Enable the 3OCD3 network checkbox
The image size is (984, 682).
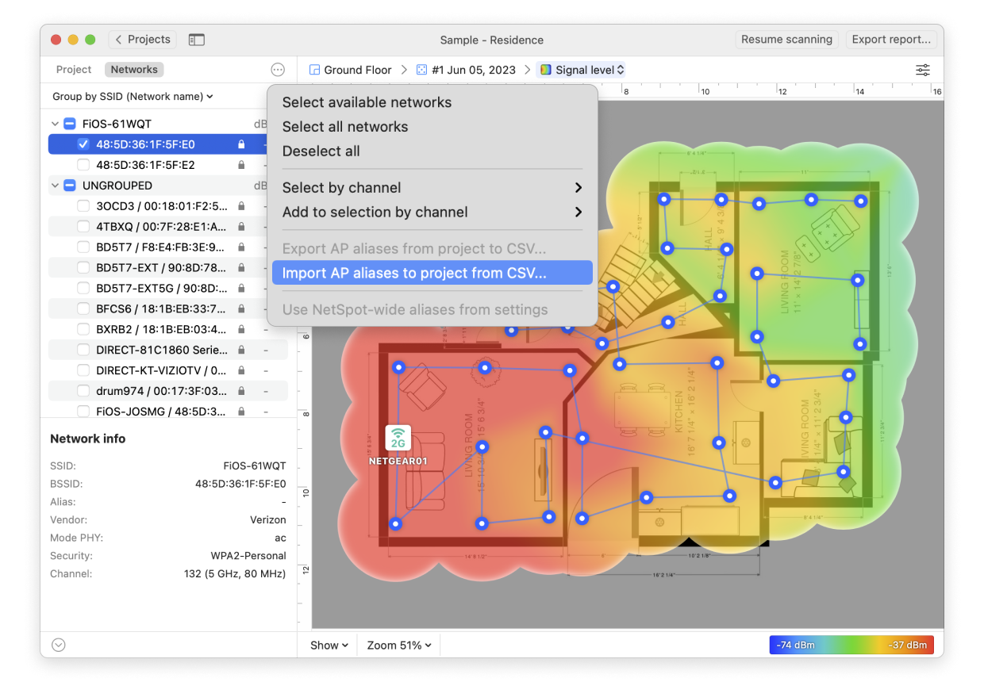[83, 206]
